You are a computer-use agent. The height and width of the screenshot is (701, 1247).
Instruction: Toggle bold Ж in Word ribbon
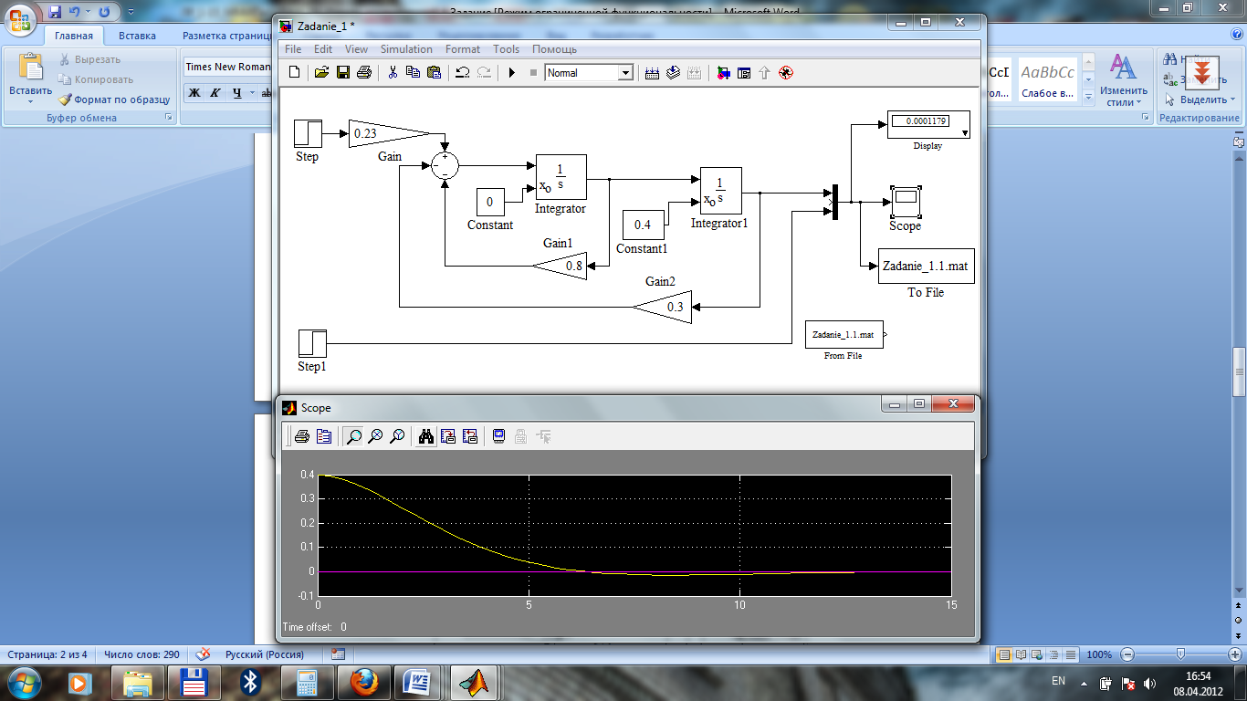194,92
